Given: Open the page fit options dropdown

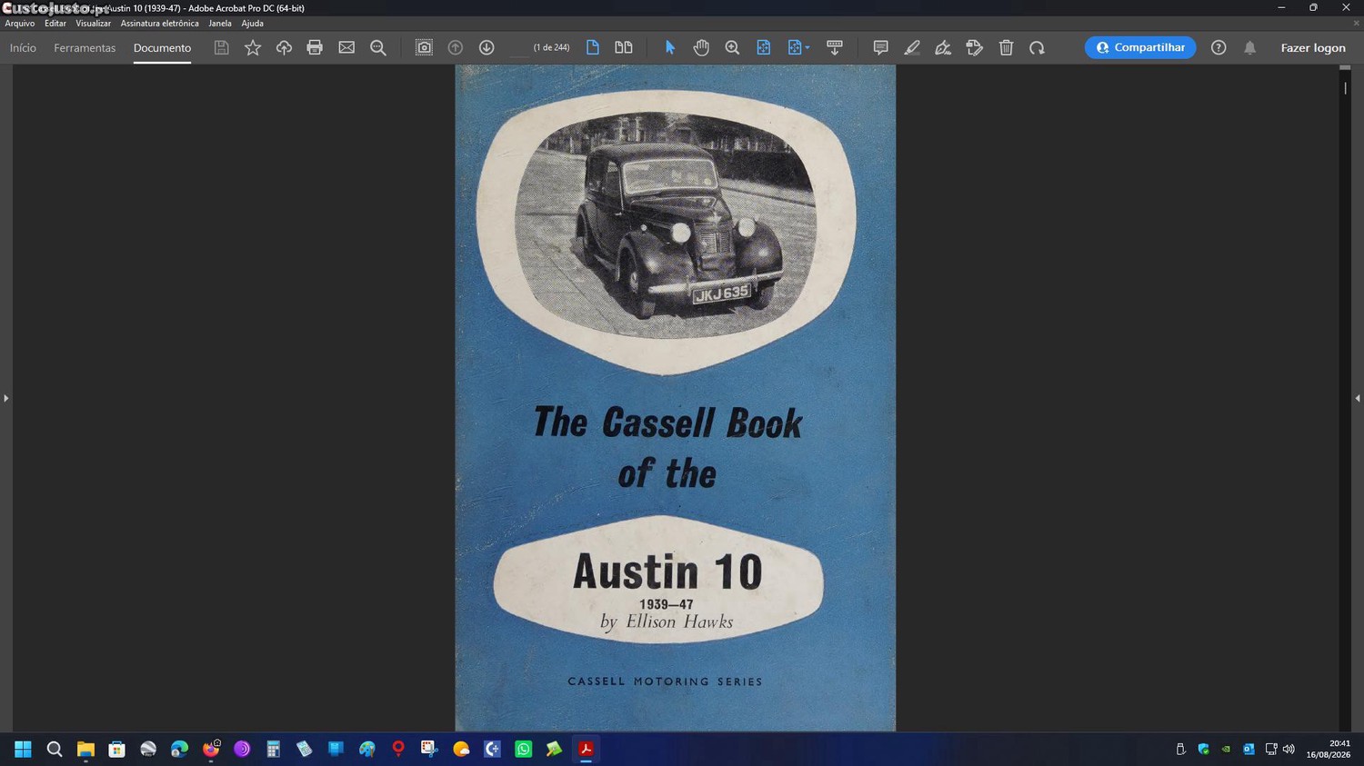Looking at the screenshot, I should click(x=798, y=47).
